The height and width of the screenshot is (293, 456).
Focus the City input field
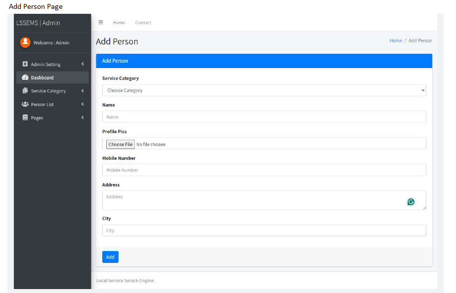click(264, 230)
